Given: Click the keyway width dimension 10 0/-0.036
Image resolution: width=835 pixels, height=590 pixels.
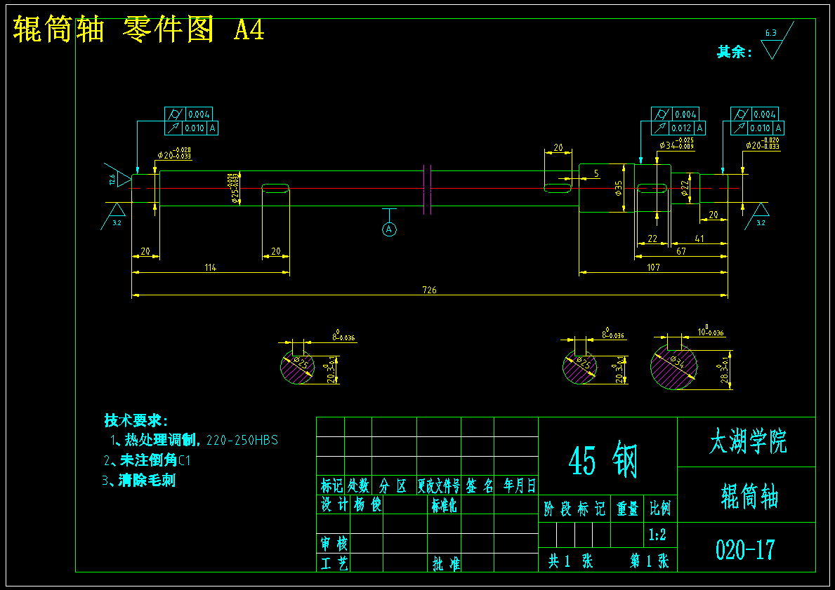Looking at the screenshot, I should click(711, 332).
